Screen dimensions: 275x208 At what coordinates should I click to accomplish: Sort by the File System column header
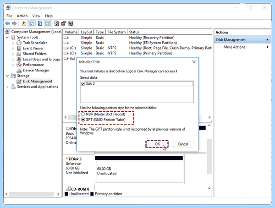(116, 32)
